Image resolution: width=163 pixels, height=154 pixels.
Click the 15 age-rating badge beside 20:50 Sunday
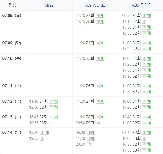(x=89, y=145)
